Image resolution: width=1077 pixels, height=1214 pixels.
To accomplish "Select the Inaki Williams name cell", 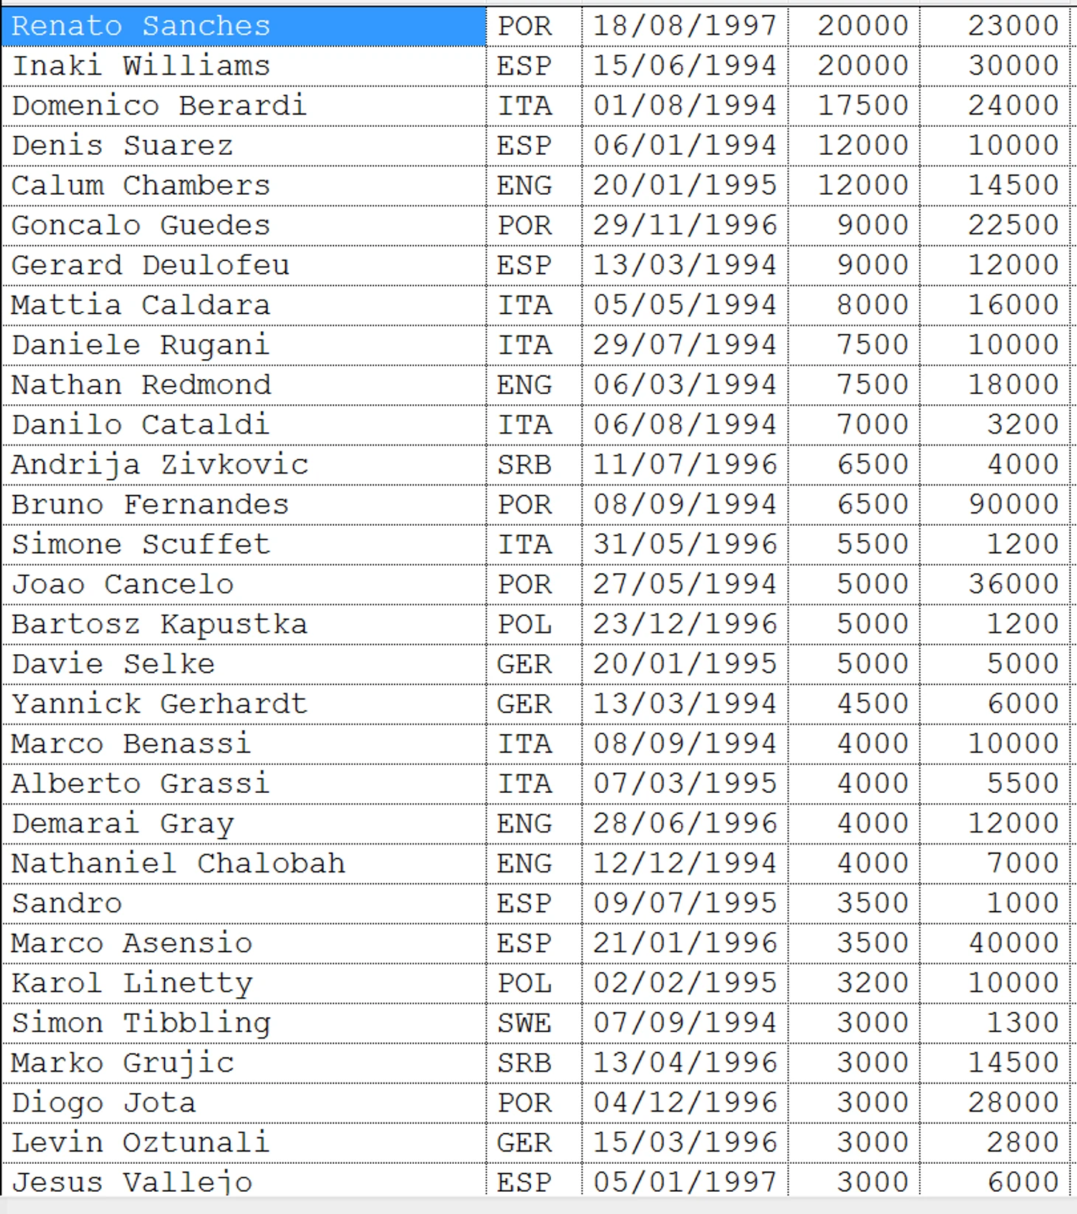I will (x=243, y=66).
